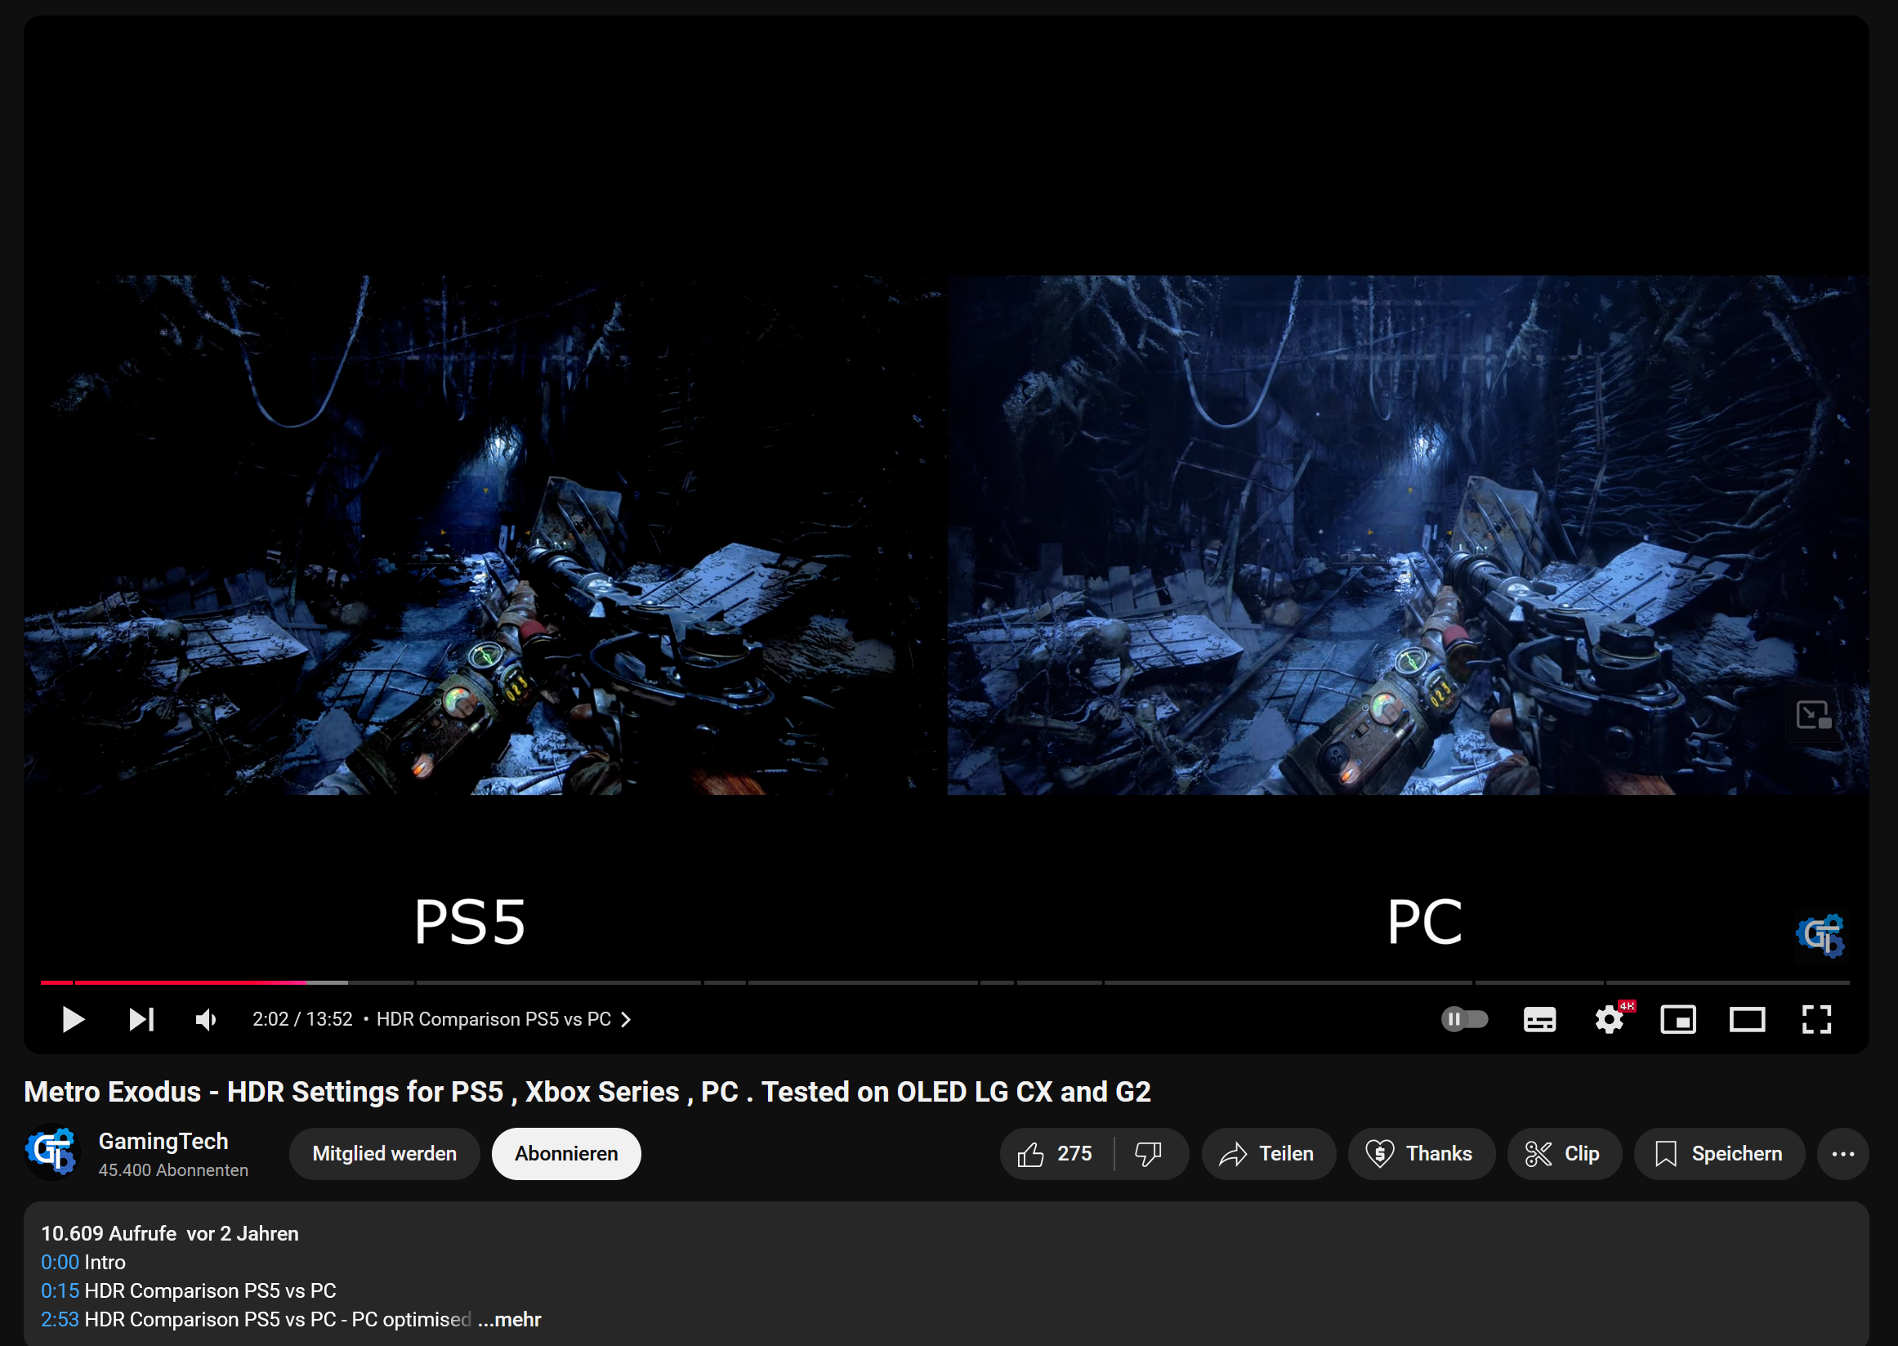Dislike the video with thumbs down
Screen dimensions: 1898x1346
pos(1148,1154)
